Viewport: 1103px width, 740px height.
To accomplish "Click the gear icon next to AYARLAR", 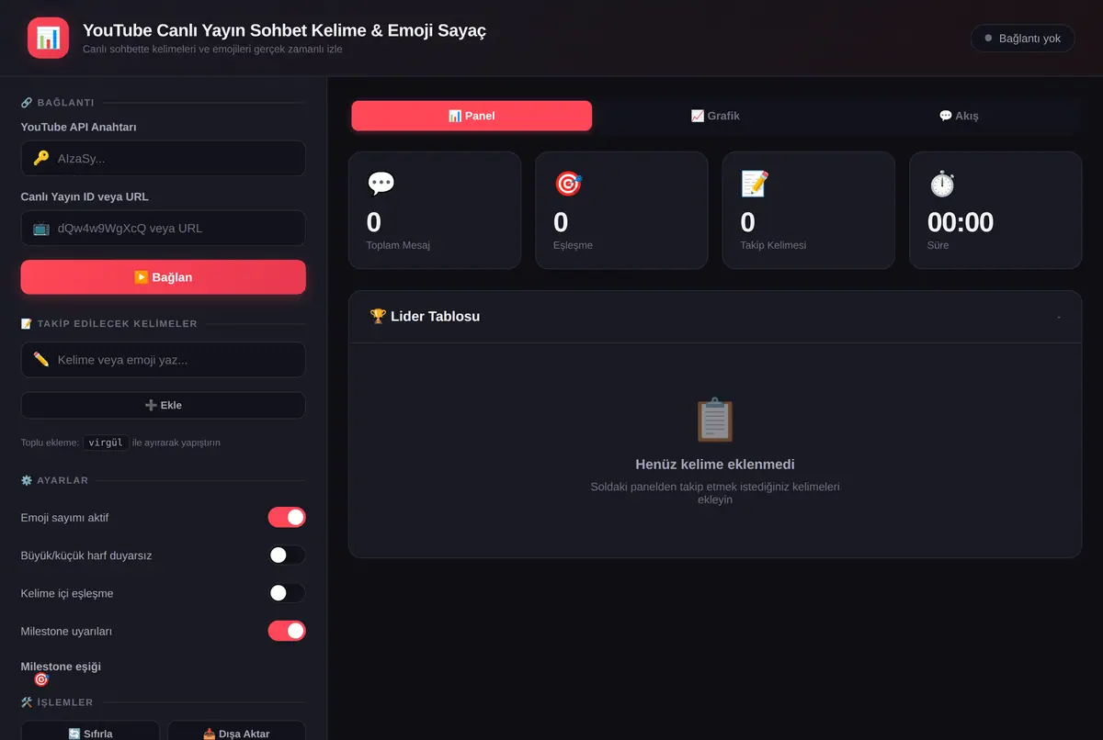I will click(x=27, y=480).
